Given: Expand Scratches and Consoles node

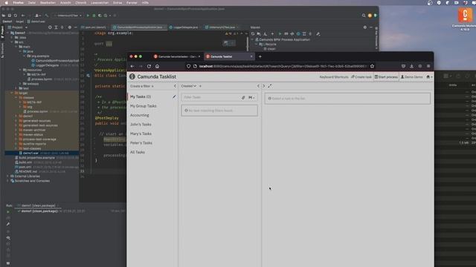Looking at the screenshot, I should (8, 181).
